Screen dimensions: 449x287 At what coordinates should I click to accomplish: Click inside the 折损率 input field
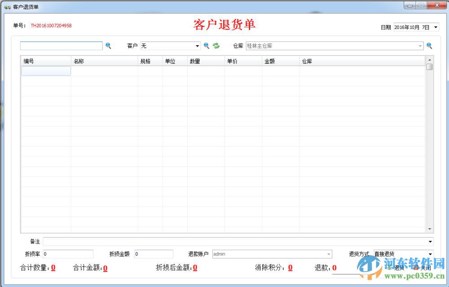(67, 254)
